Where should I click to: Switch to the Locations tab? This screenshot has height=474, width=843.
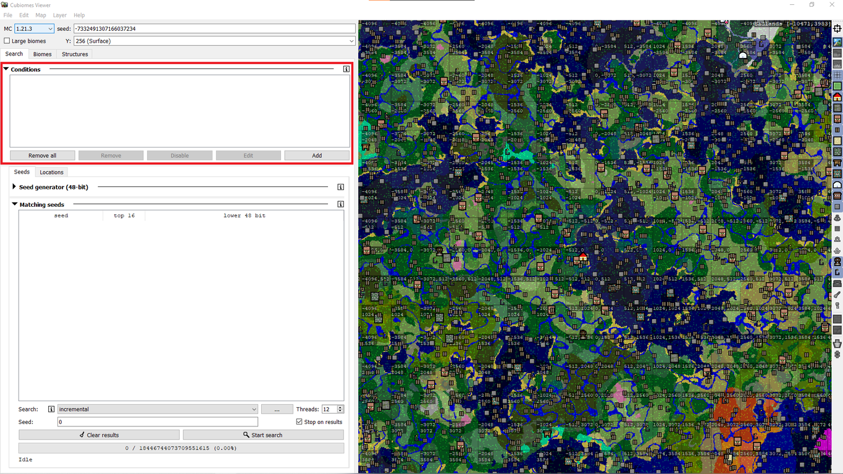[x=51, y=172]
